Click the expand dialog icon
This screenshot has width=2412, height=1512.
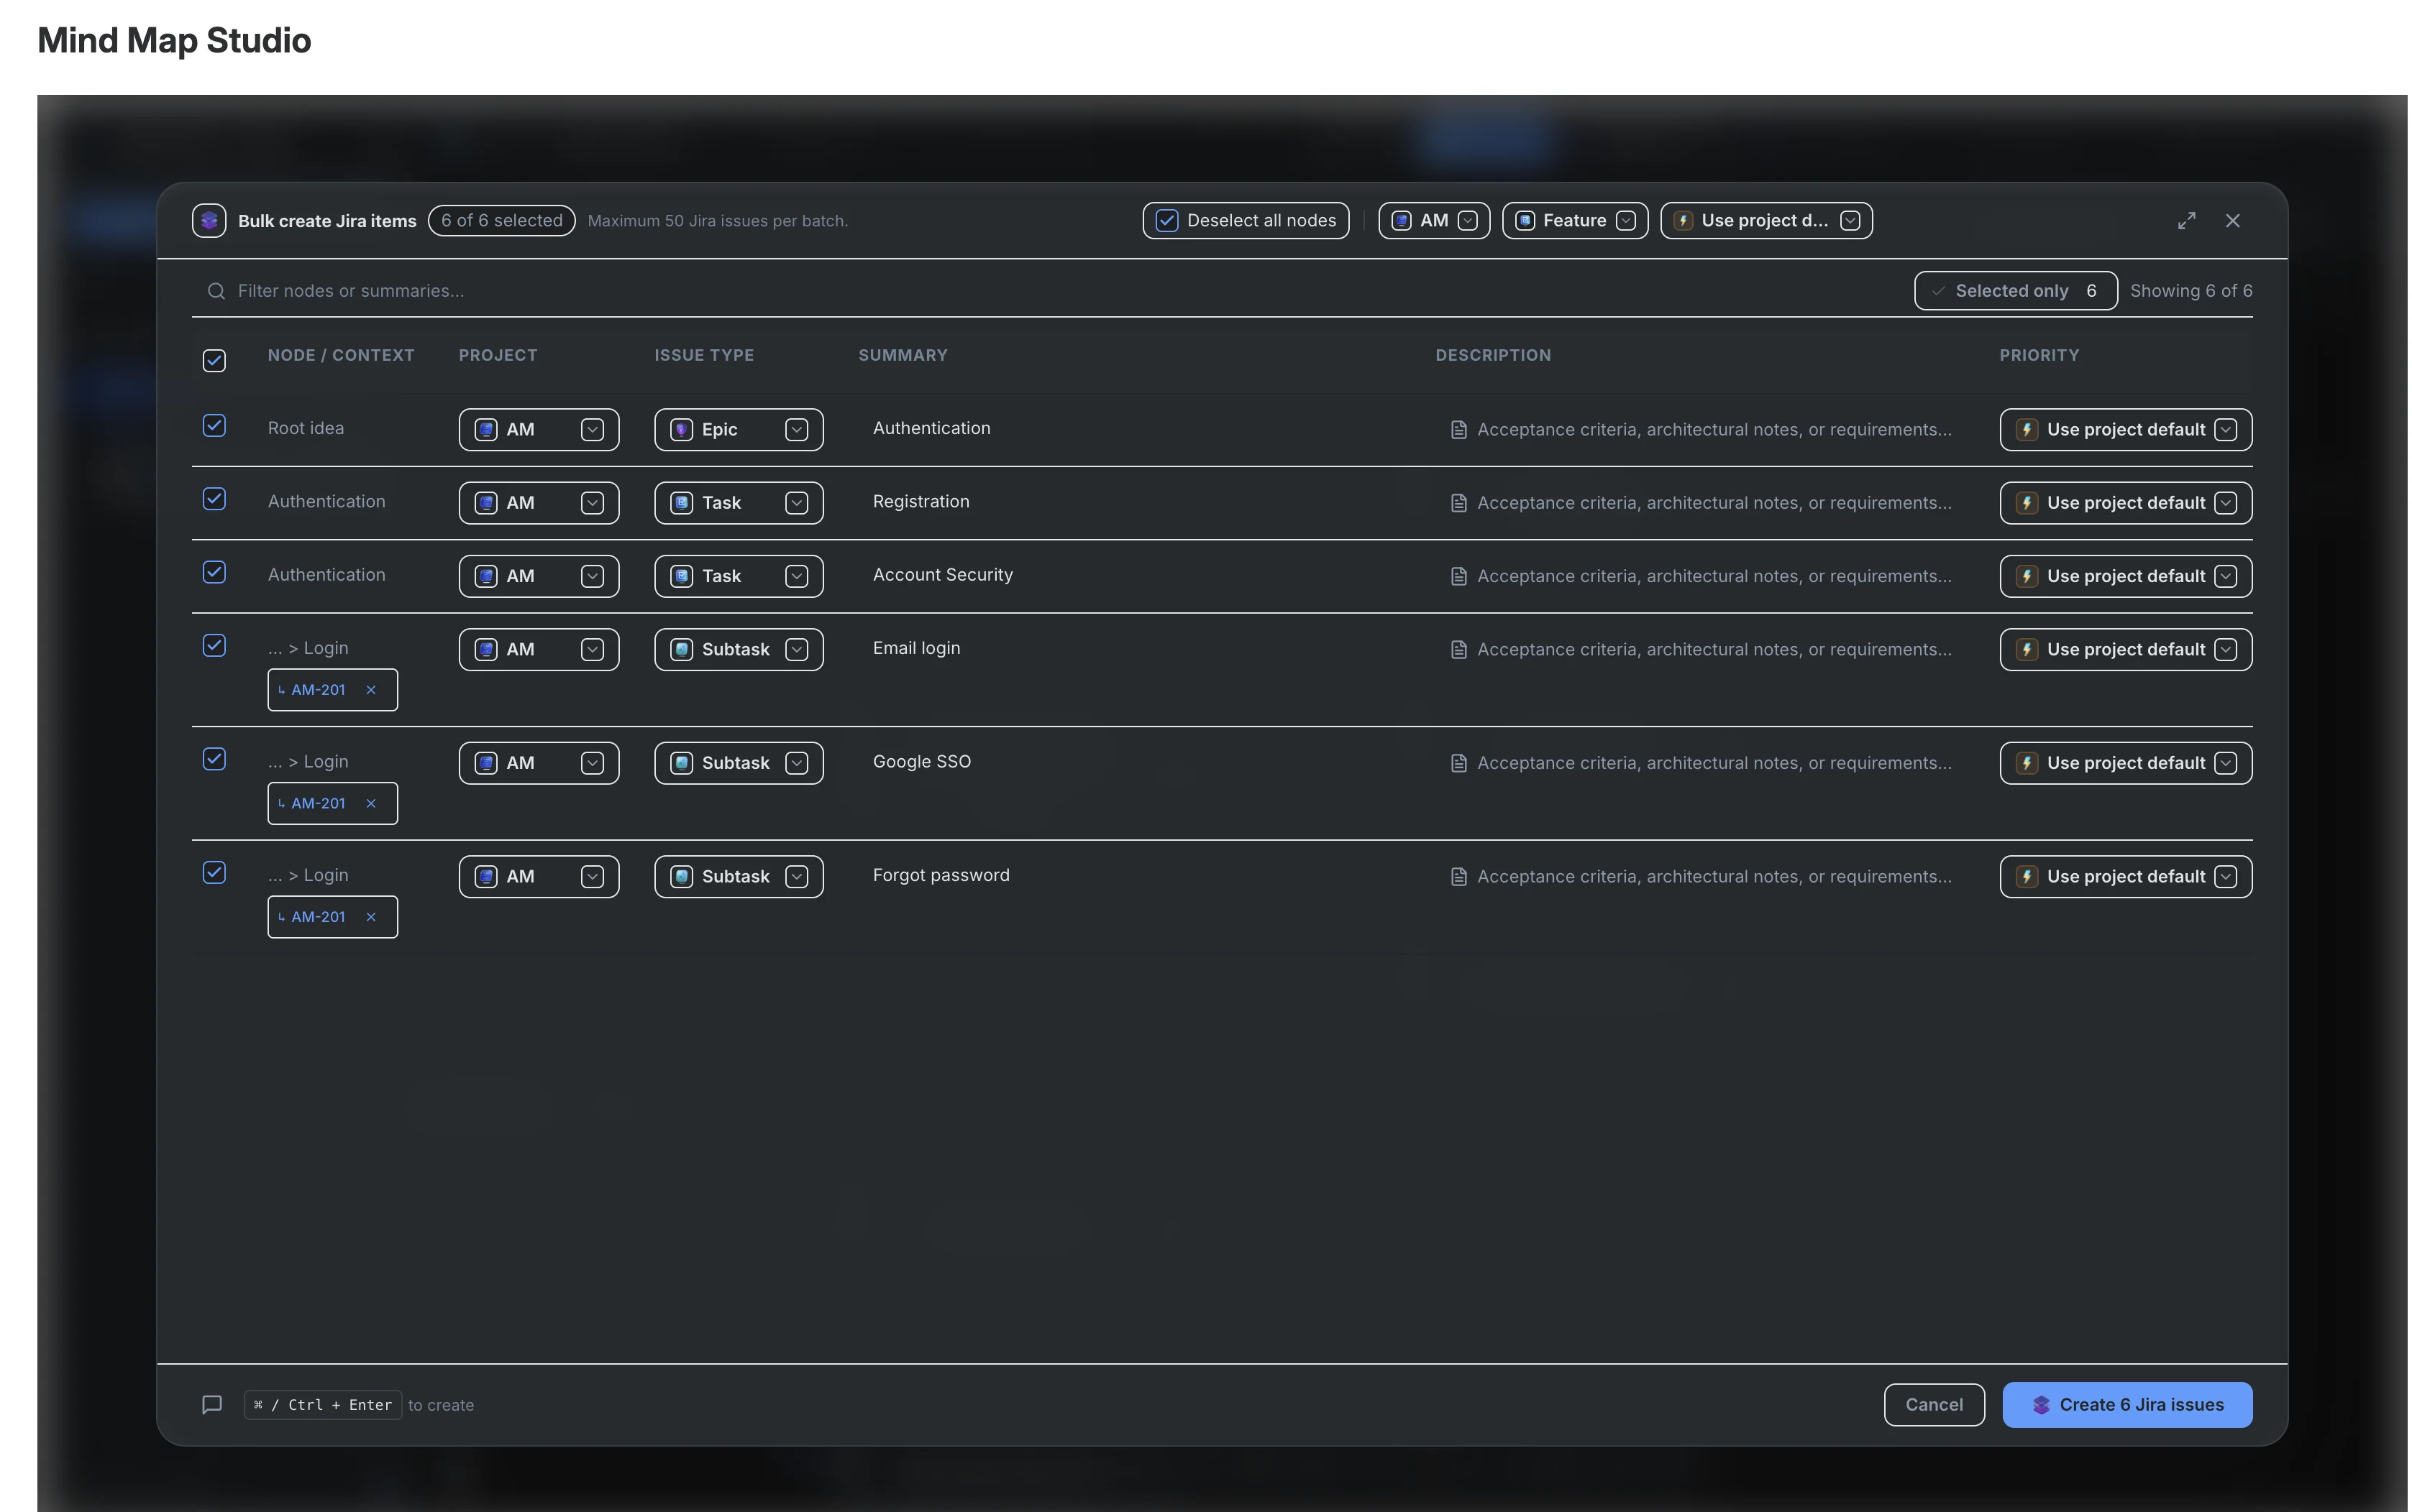[x=2186, y=221]
